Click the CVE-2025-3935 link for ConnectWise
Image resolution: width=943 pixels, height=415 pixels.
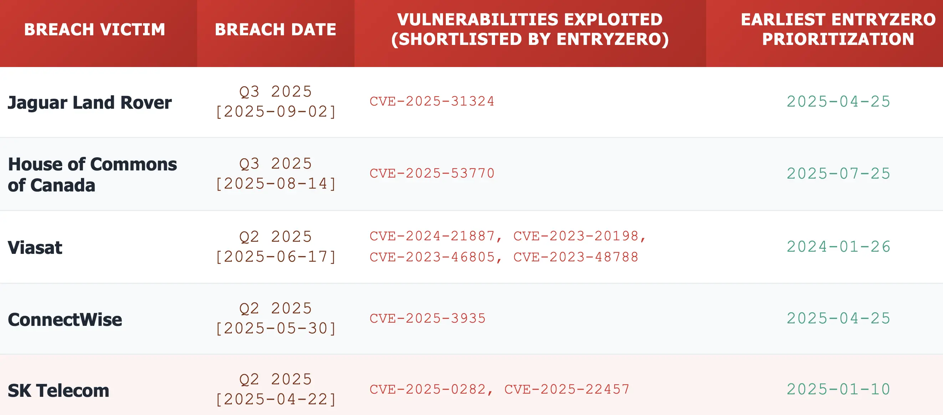tap(427, 319)
